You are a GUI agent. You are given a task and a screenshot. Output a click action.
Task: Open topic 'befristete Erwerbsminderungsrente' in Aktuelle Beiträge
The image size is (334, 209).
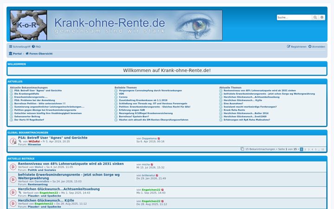[x=69, y=176]
